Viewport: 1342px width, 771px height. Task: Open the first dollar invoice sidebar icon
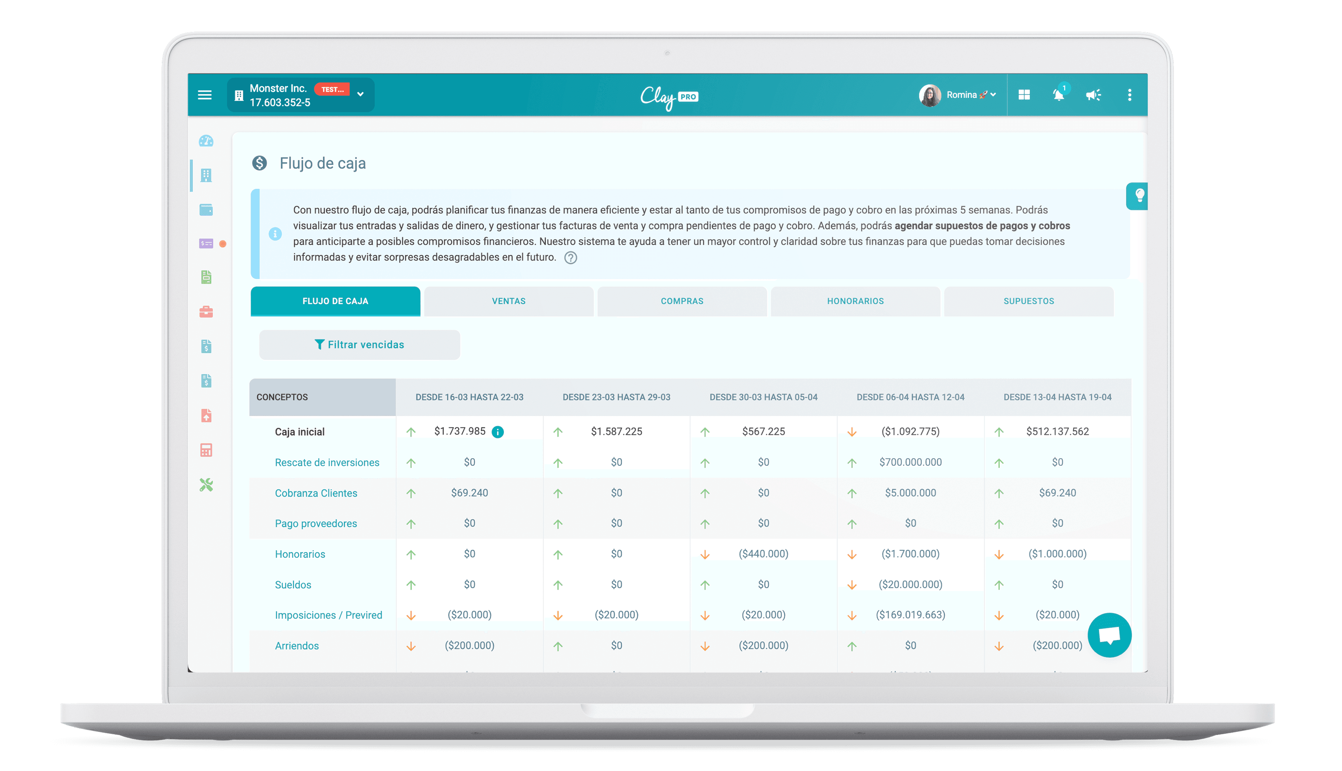(206, 346)
